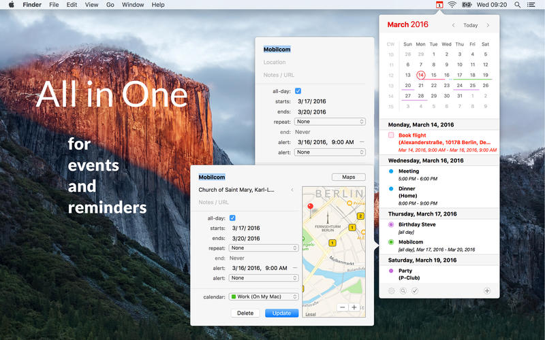Open the Go menu
Viewport: 545px width, 340px height.
tap(110, 5)
